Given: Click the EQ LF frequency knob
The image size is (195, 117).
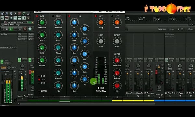Looking at the screenshot, I should 74,73.
